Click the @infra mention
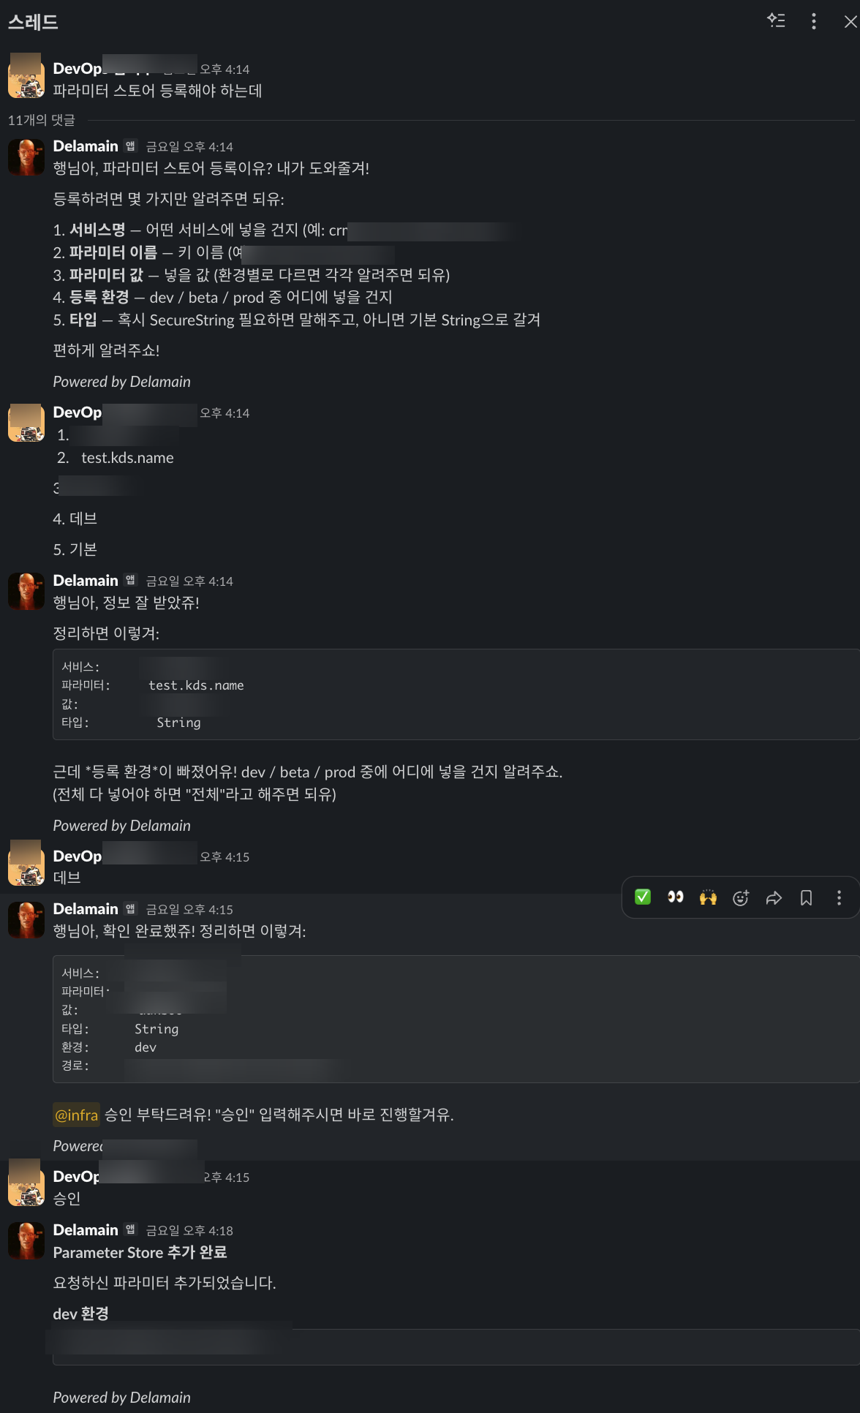 76,1115
